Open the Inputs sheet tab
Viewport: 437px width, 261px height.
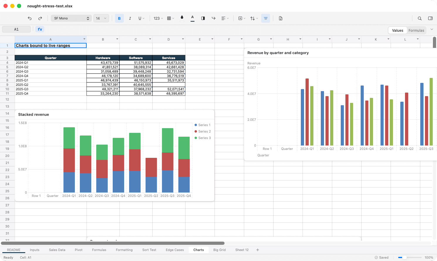click(35, 250)
